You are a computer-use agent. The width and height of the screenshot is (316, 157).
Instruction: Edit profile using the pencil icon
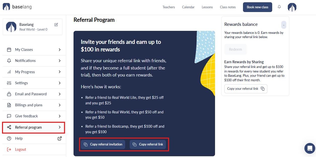[x=56, y=24]
